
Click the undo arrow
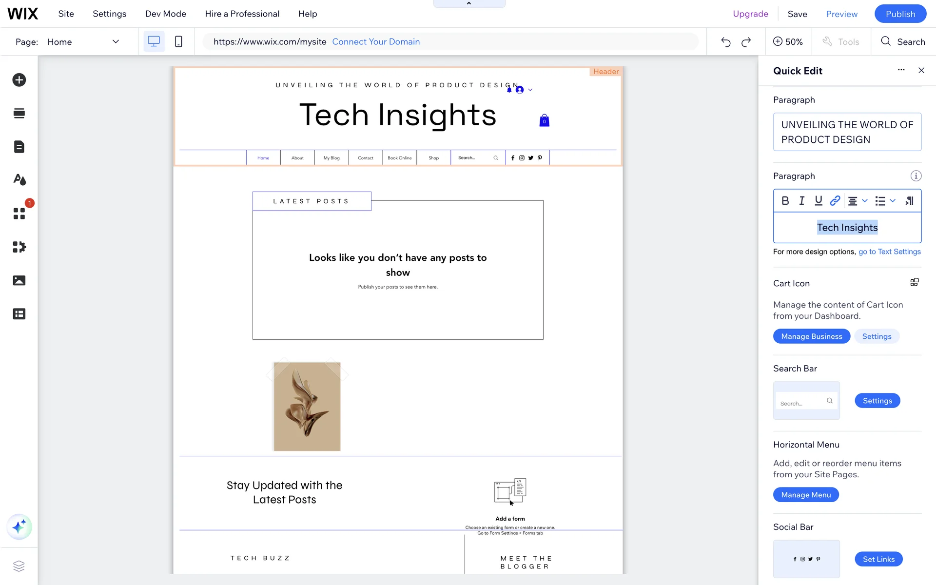(725, 42)
